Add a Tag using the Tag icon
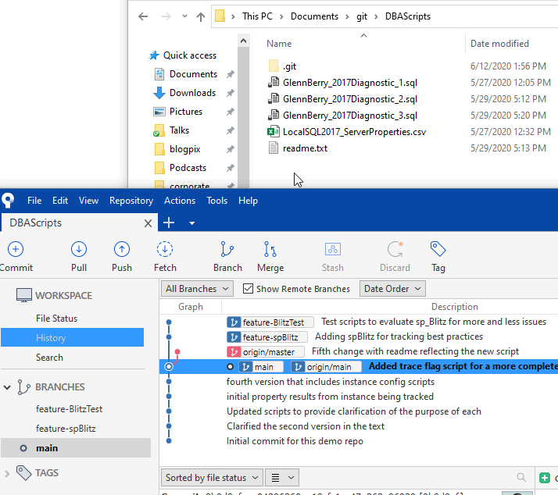This screenshot has width=558, height=495. (438, 249)
